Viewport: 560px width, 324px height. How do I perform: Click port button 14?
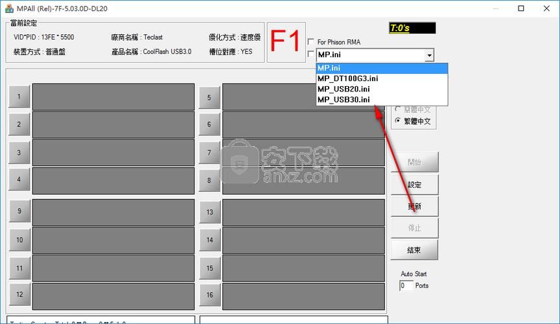point(209,240)
